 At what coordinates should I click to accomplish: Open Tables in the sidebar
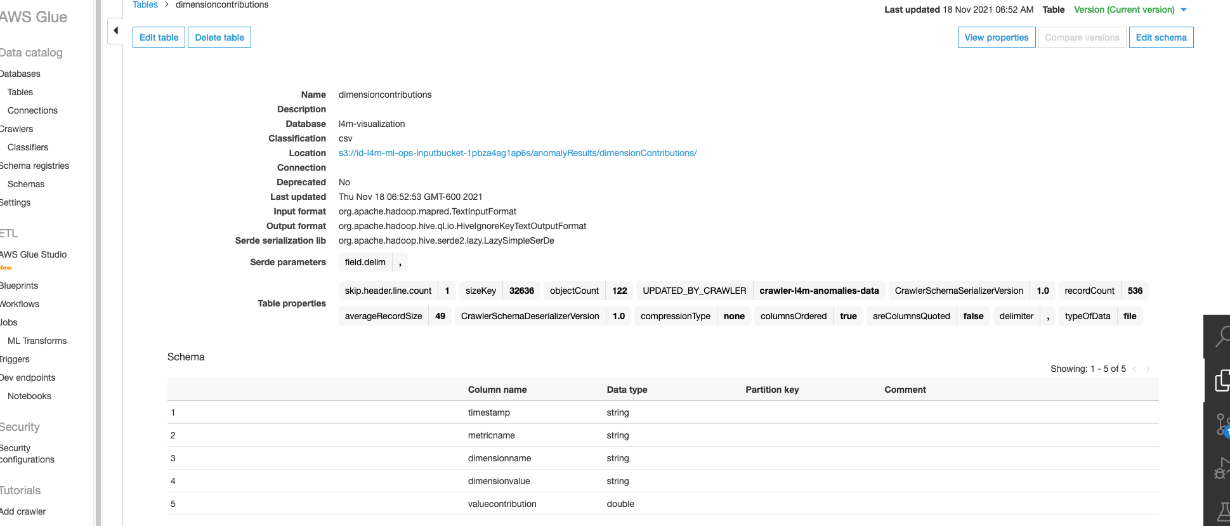[20, 92]
